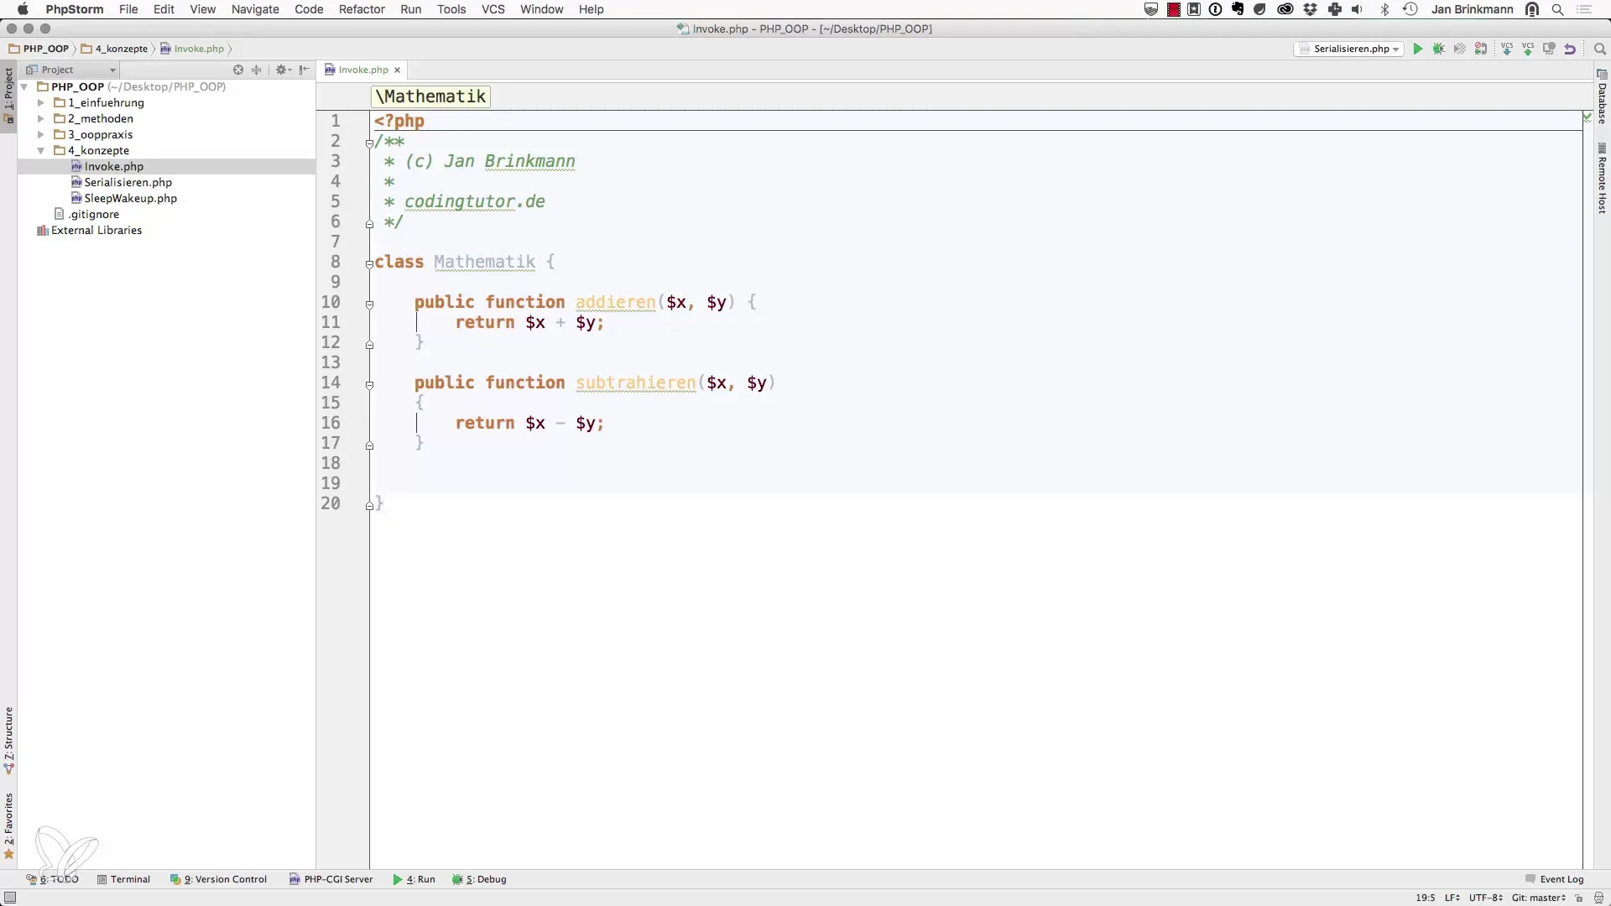1611x906 pixels.
Task: Open the Remote Host side tab
Action: (x=1602, y=180)
